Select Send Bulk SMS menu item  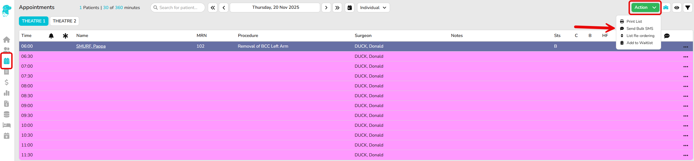coord(639,28)
